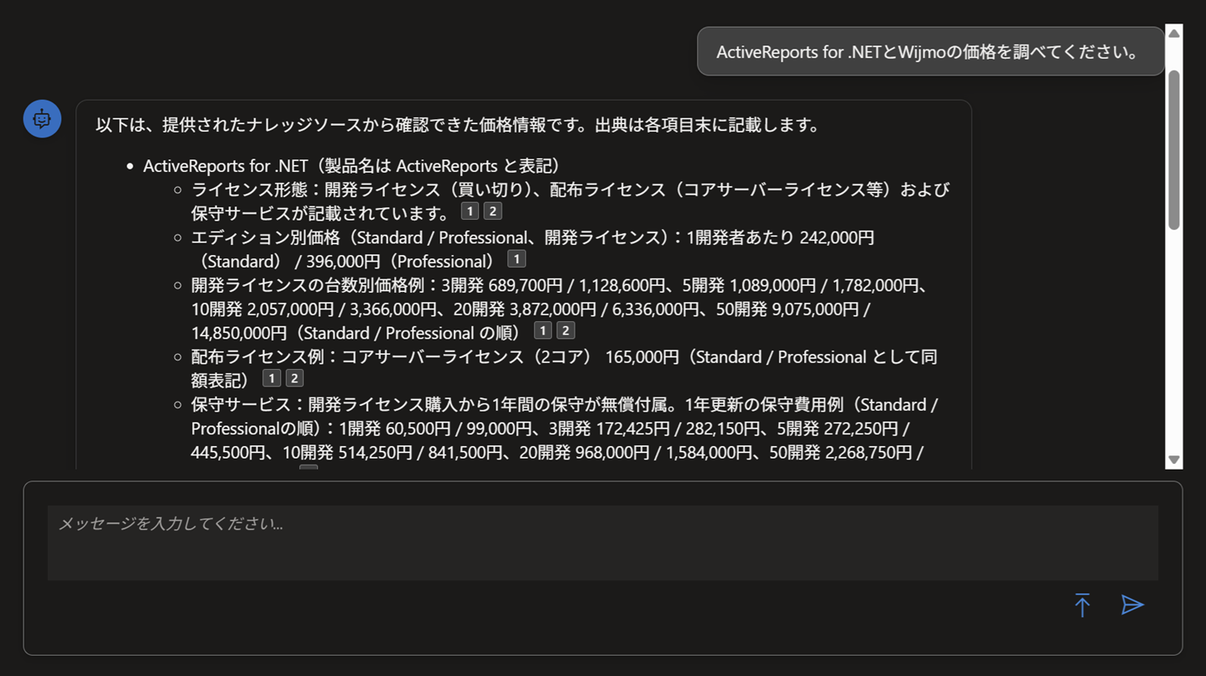The image size is (1206, 676).
Task: Click the paper plane send icon
Action: click(1132, 605)
